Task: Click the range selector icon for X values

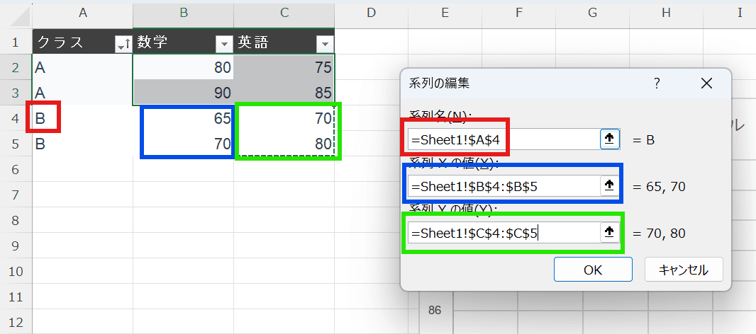Action: point(609,186)
